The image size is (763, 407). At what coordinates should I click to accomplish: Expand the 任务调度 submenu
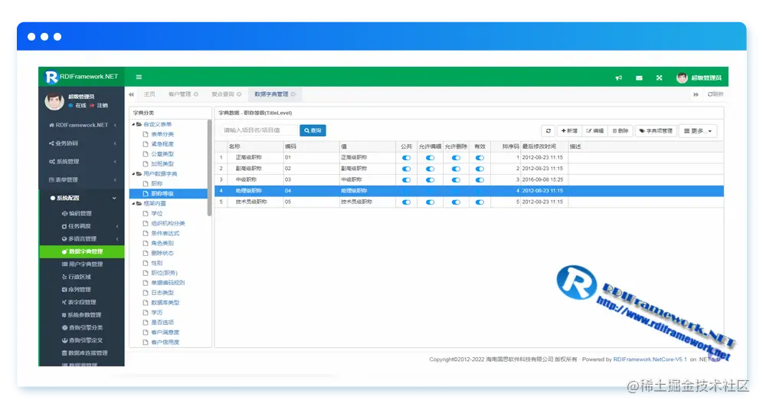[x=82, y=226]
